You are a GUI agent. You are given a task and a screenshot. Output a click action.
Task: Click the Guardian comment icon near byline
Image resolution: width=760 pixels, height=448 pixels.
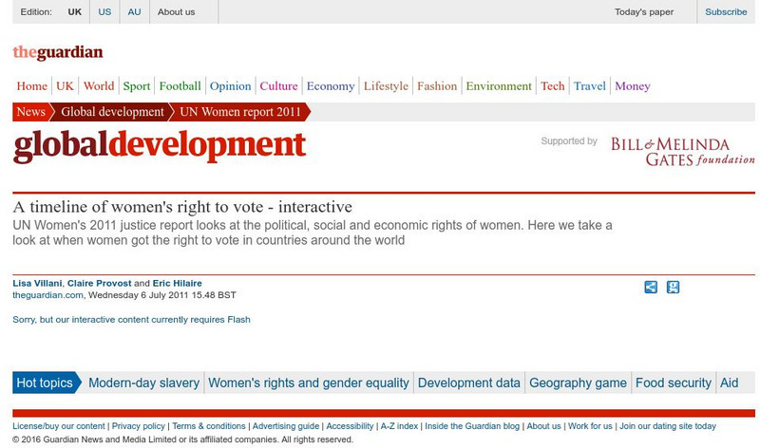click(x=673, y=288)
